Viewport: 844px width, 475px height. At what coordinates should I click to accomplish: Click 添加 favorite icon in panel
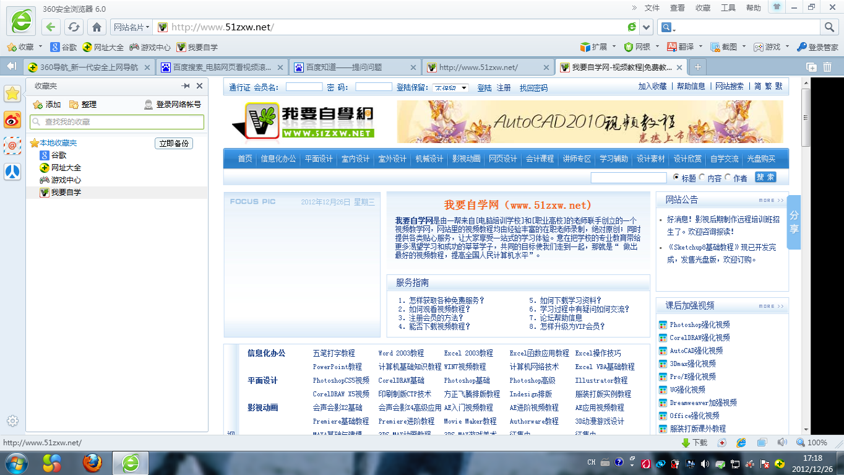point(47,105)
